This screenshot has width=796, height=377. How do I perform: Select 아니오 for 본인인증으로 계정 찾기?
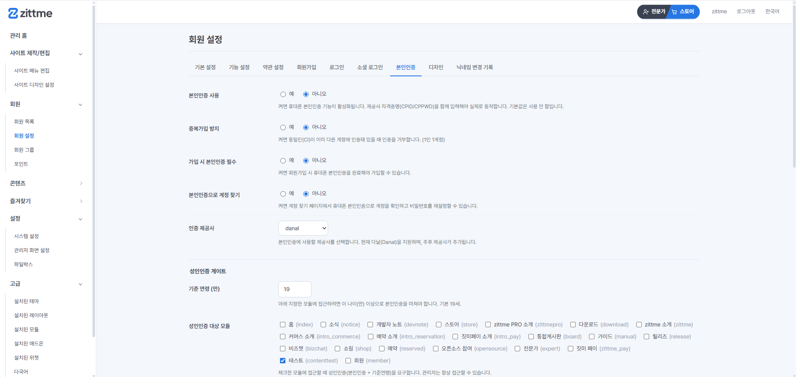pyautogui.click(x=306, y=194)
